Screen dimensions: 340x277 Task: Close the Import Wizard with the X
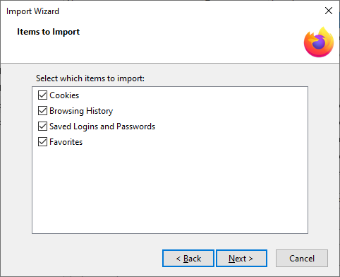coord(329,11)
